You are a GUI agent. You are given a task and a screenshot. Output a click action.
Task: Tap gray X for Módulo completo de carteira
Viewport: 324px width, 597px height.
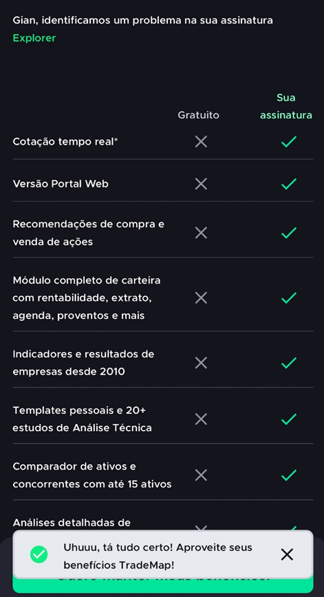201,297
